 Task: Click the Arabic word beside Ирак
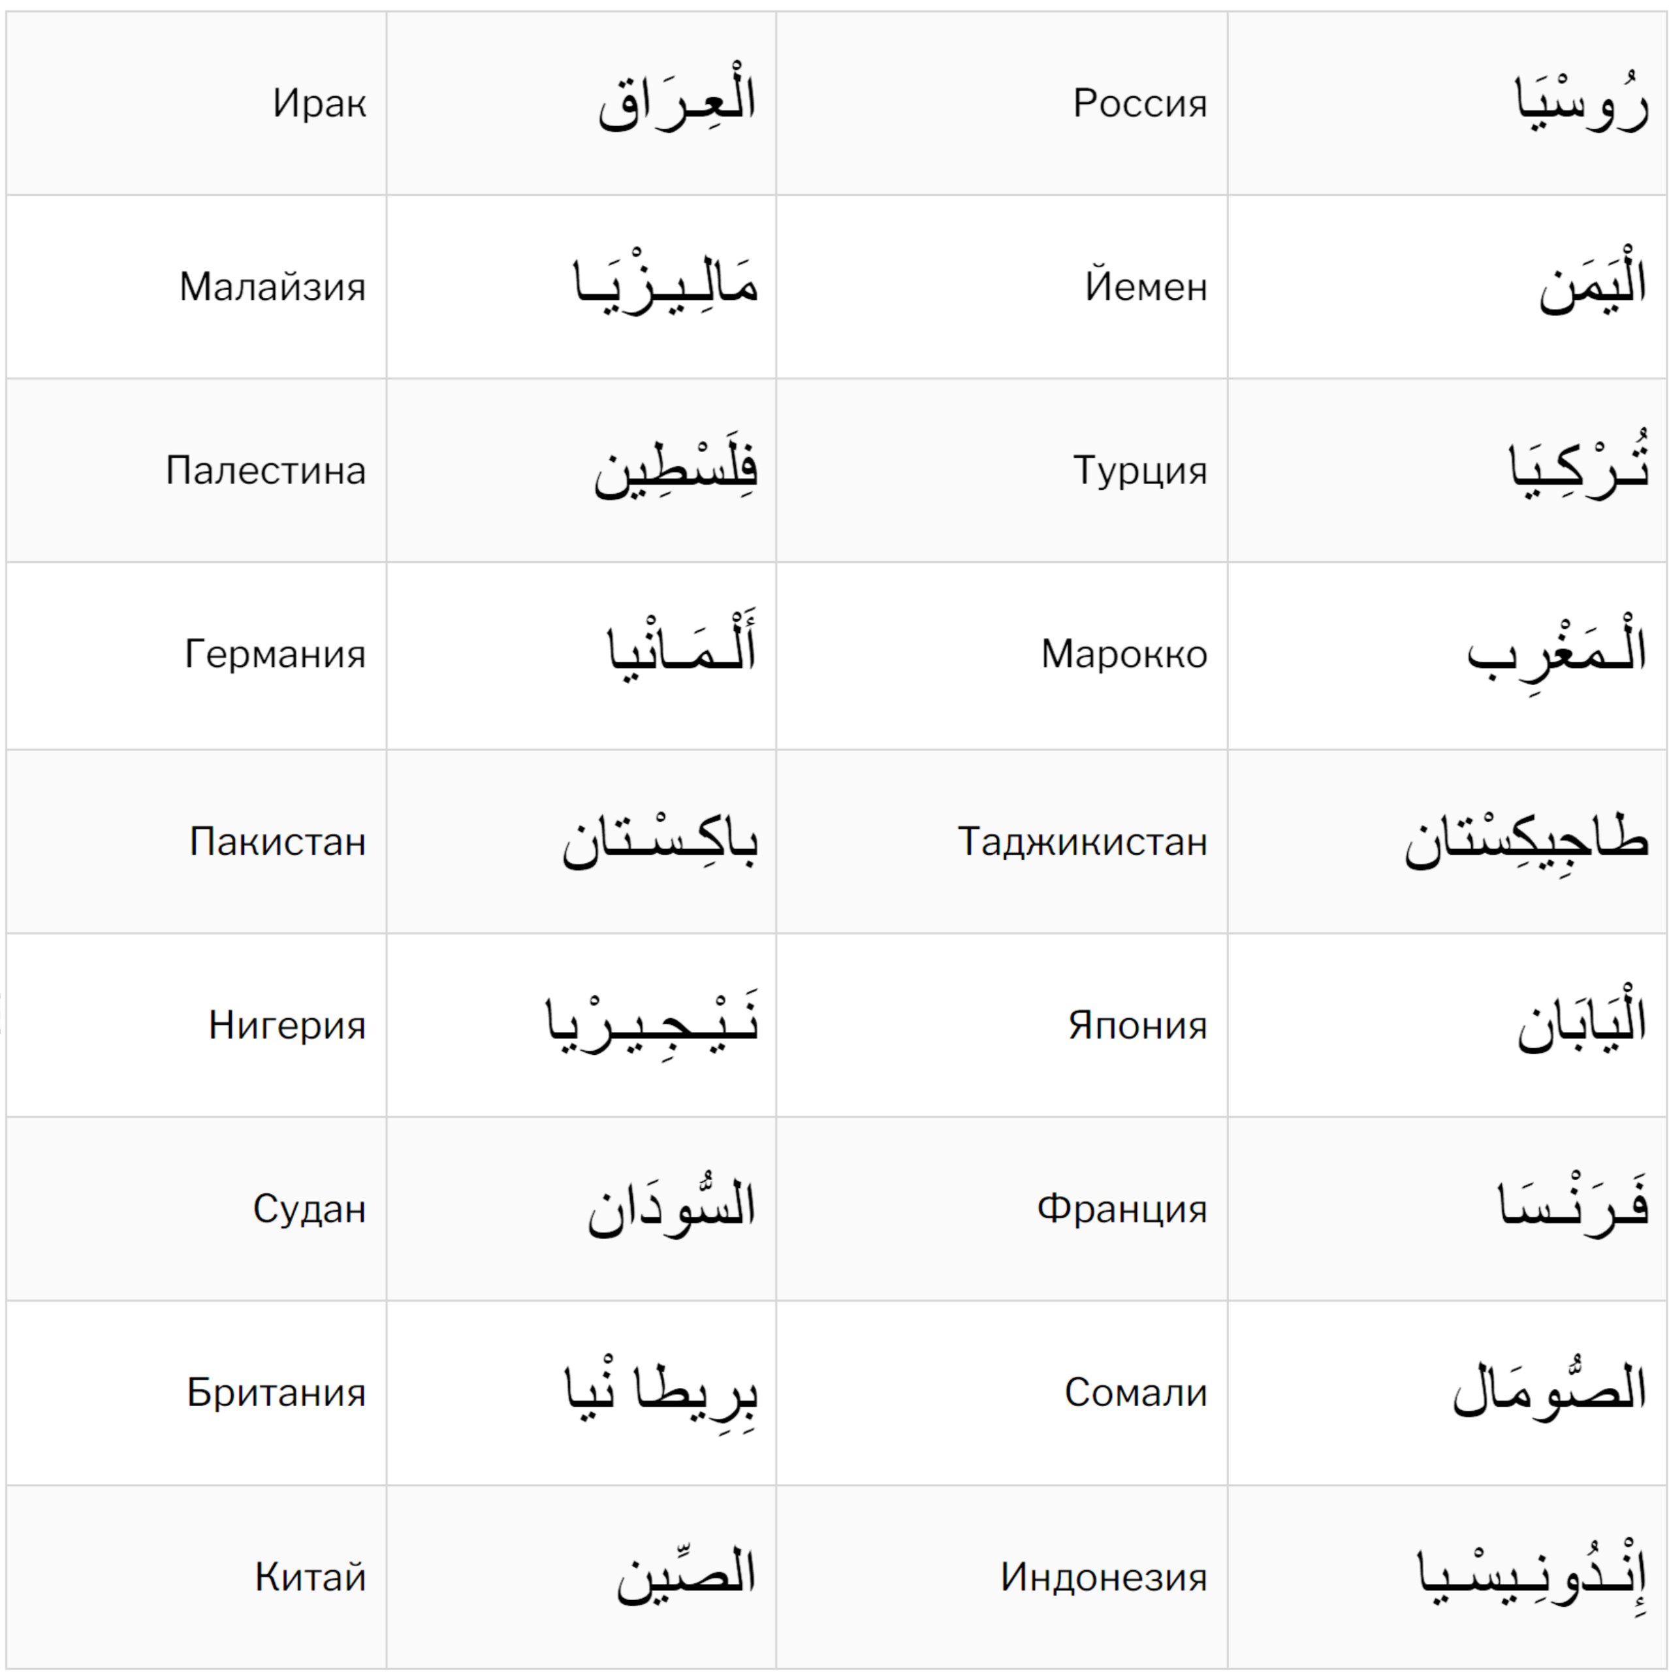click(x=676, y=103)
